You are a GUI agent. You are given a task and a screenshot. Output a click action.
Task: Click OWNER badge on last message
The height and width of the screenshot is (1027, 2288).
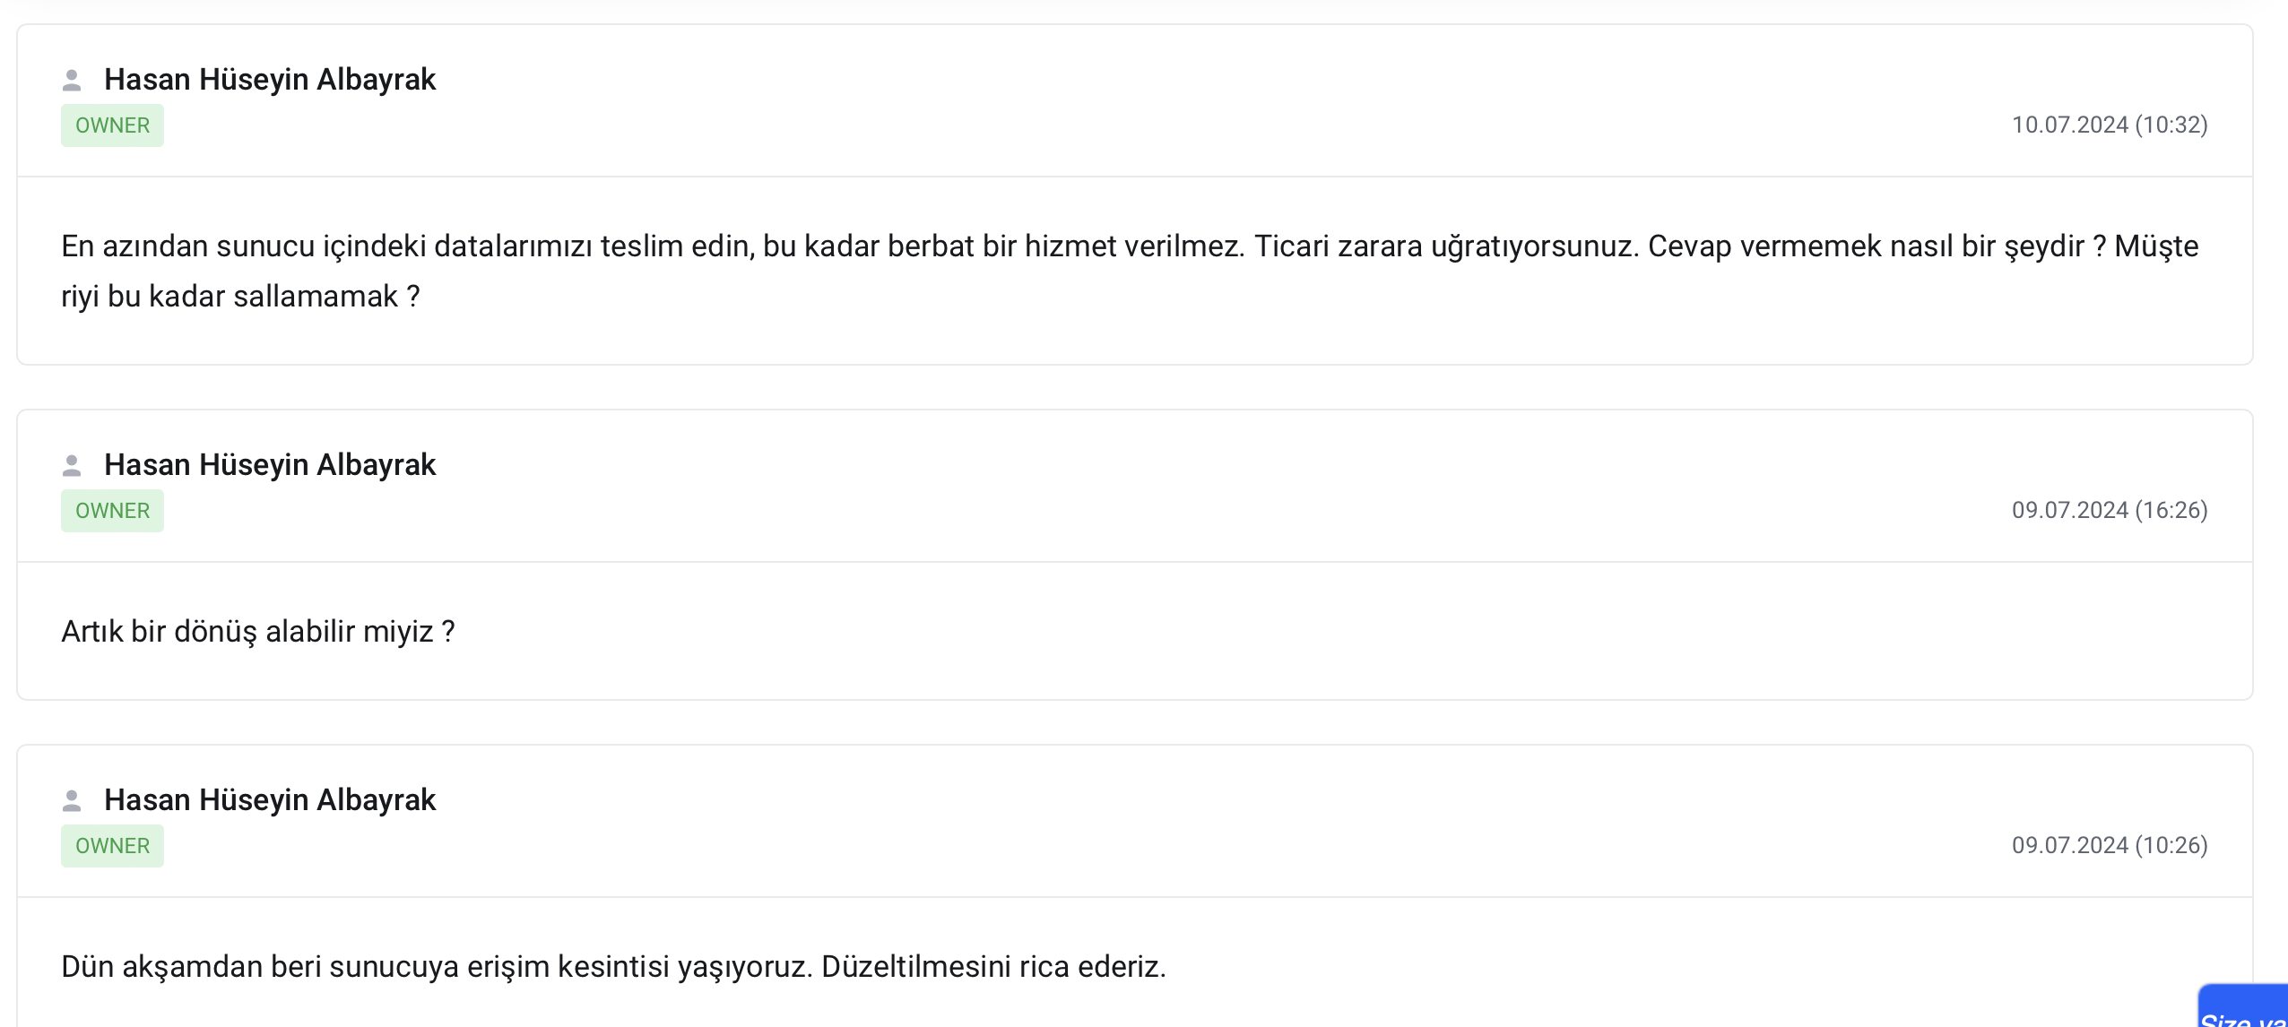tap(112, 846)
